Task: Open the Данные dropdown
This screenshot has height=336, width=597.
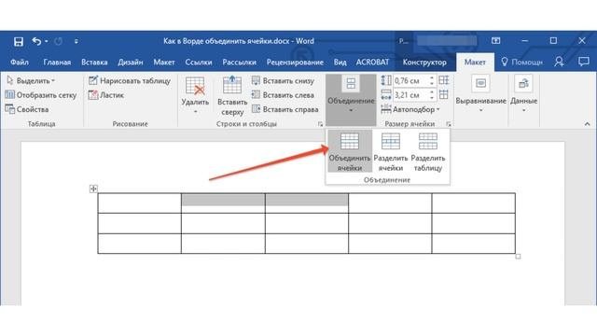Action: point(524,94)
